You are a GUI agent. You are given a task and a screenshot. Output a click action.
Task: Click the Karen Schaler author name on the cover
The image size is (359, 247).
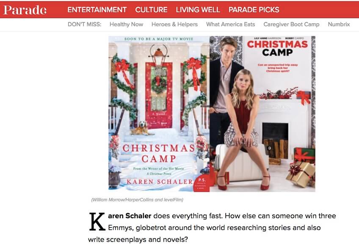pyautogui.click(x=160, y=181)
